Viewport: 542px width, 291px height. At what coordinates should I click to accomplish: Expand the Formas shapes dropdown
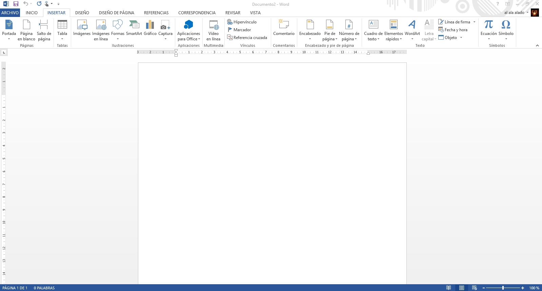[118, 39]
